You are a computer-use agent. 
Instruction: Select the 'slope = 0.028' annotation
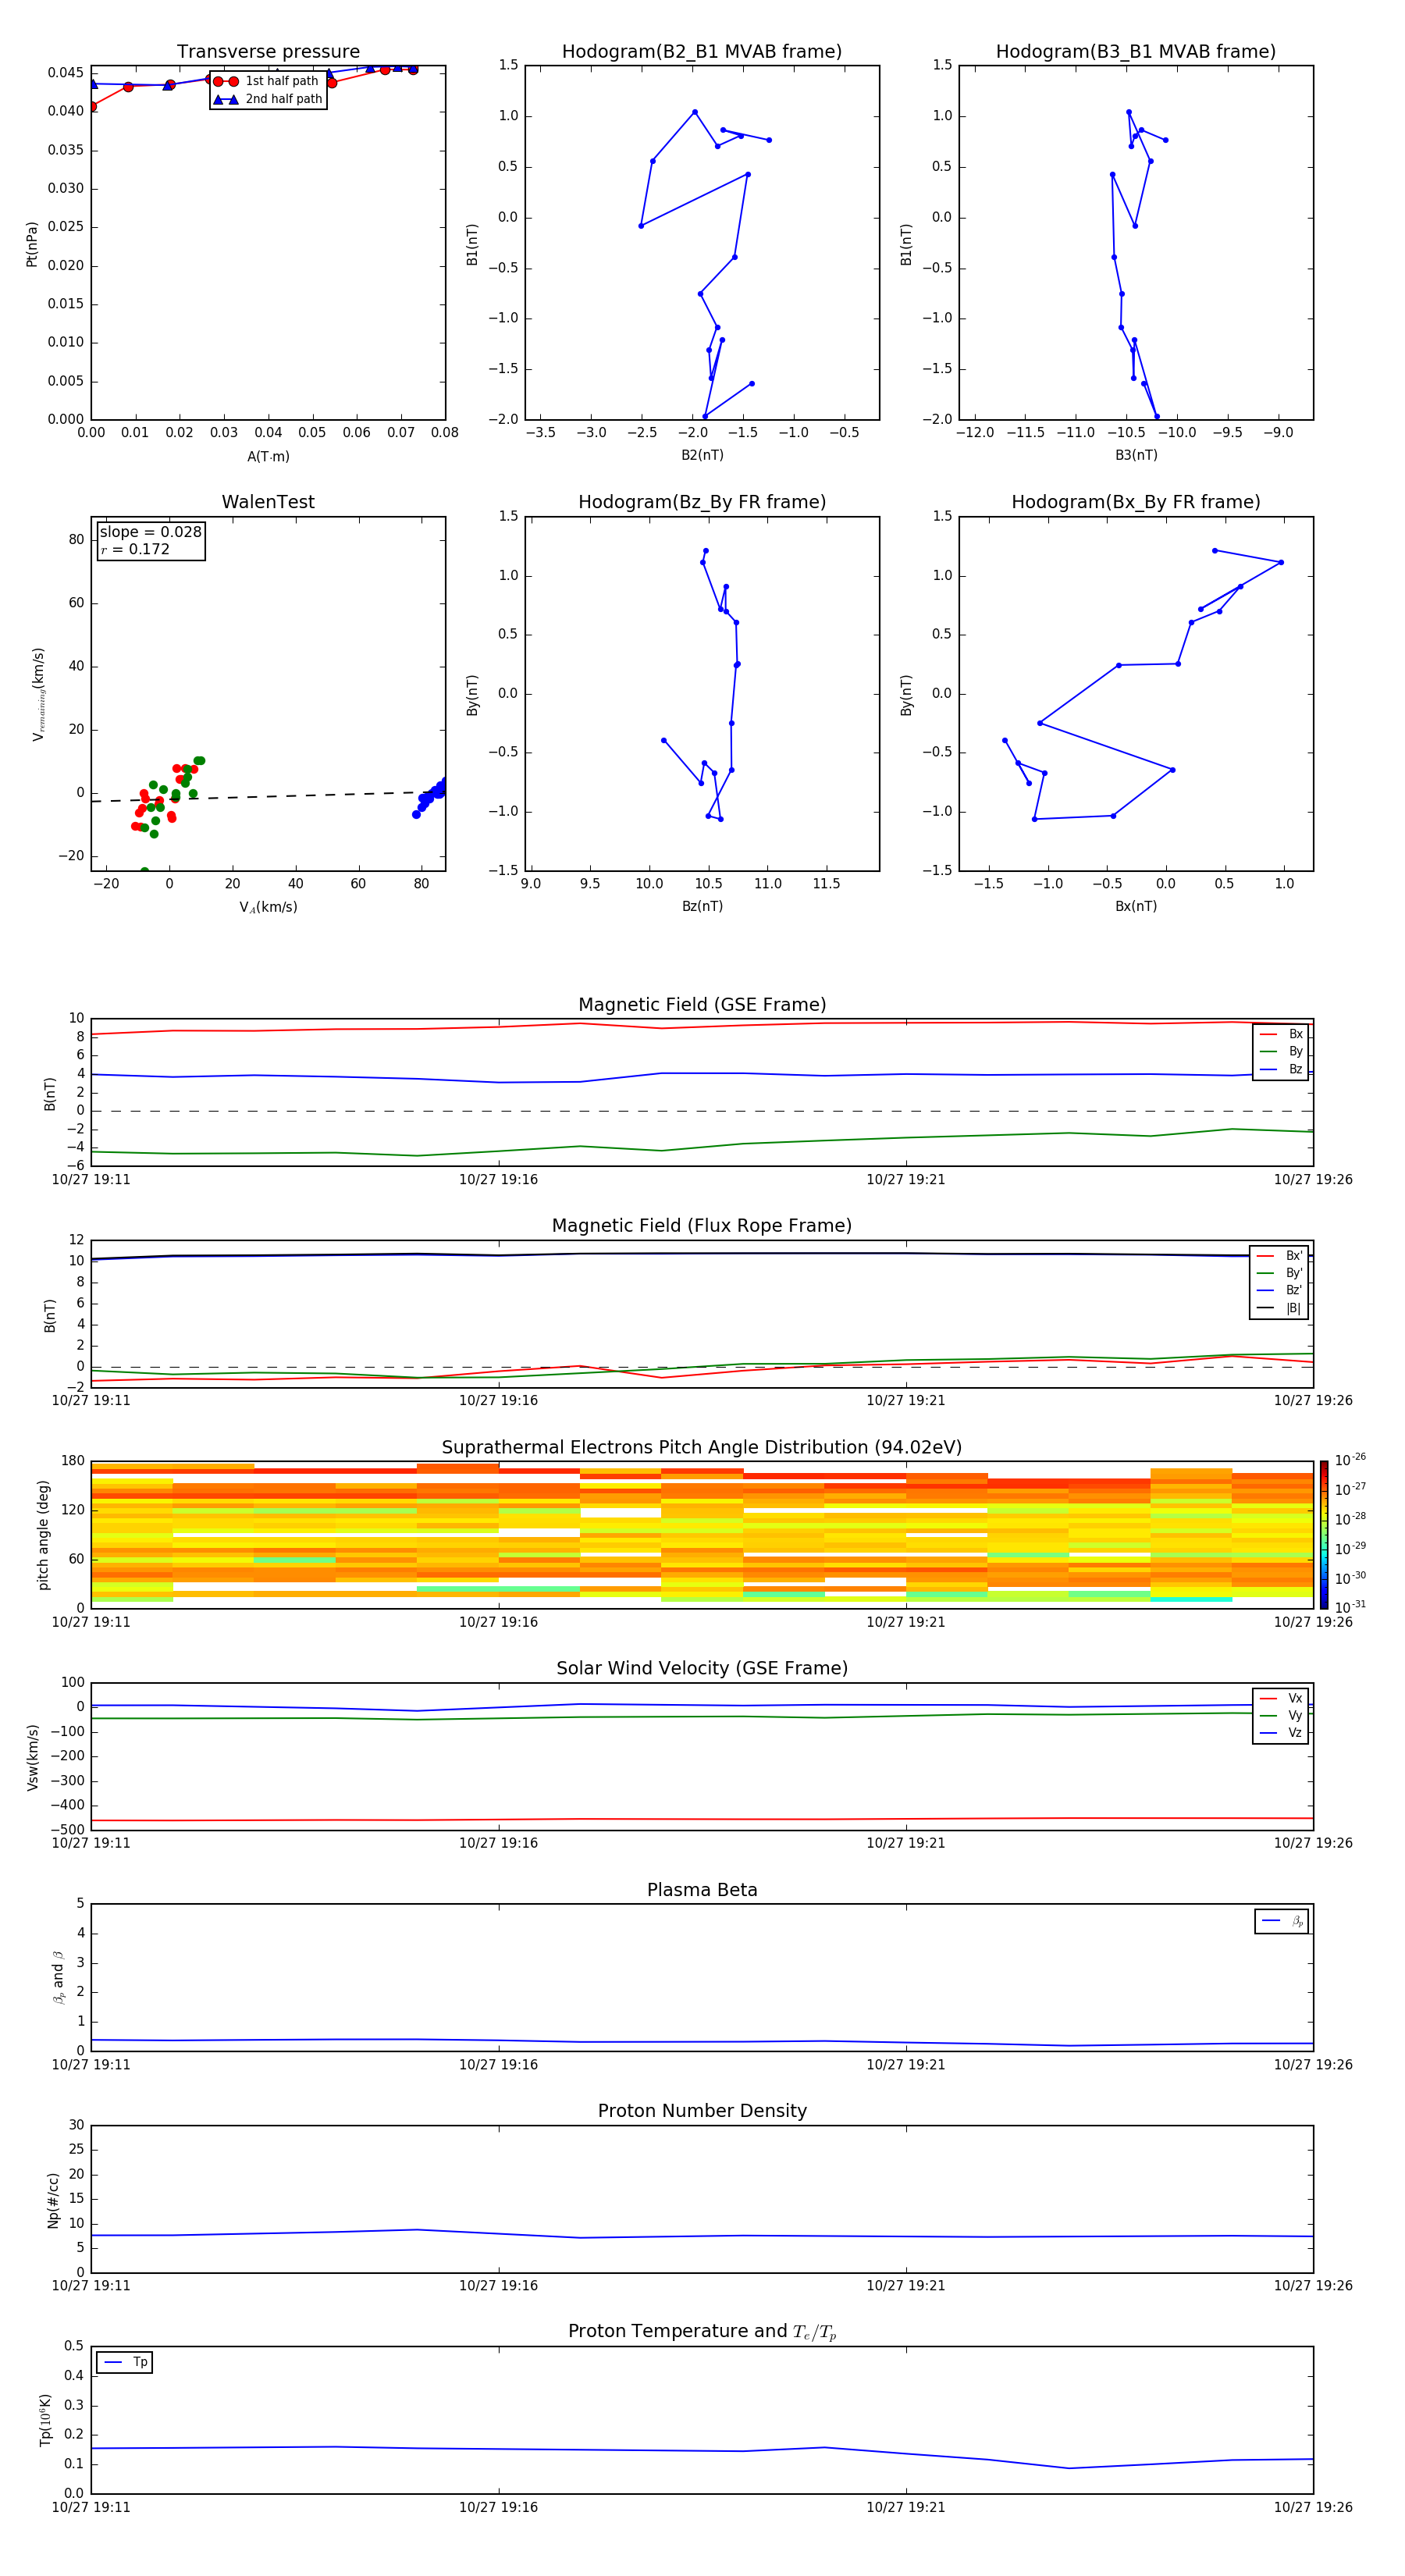click(150, 532)
